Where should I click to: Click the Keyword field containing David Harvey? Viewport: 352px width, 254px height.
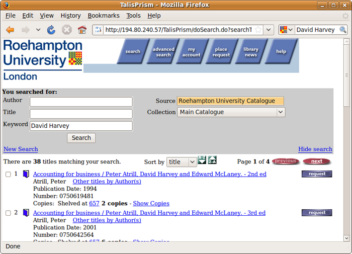[81, 126]
